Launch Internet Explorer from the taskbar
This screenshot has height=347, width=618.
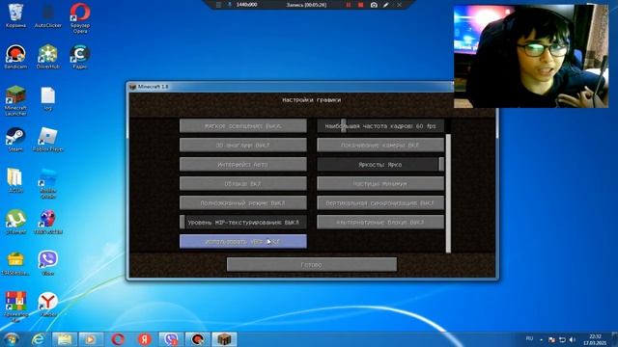tap(39, 339)
